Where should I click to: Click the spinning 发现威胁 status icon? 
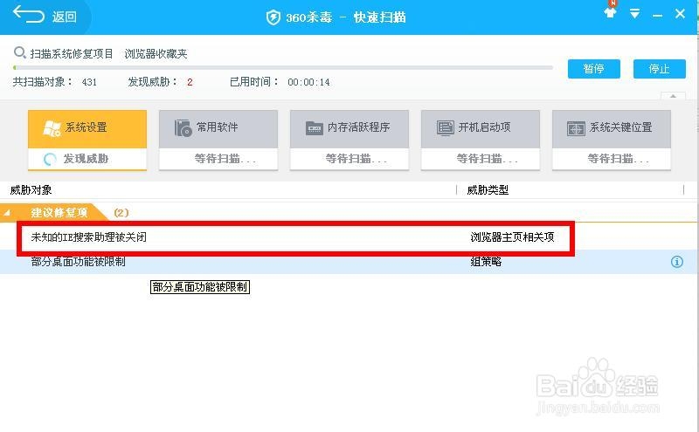click(50, 159)
